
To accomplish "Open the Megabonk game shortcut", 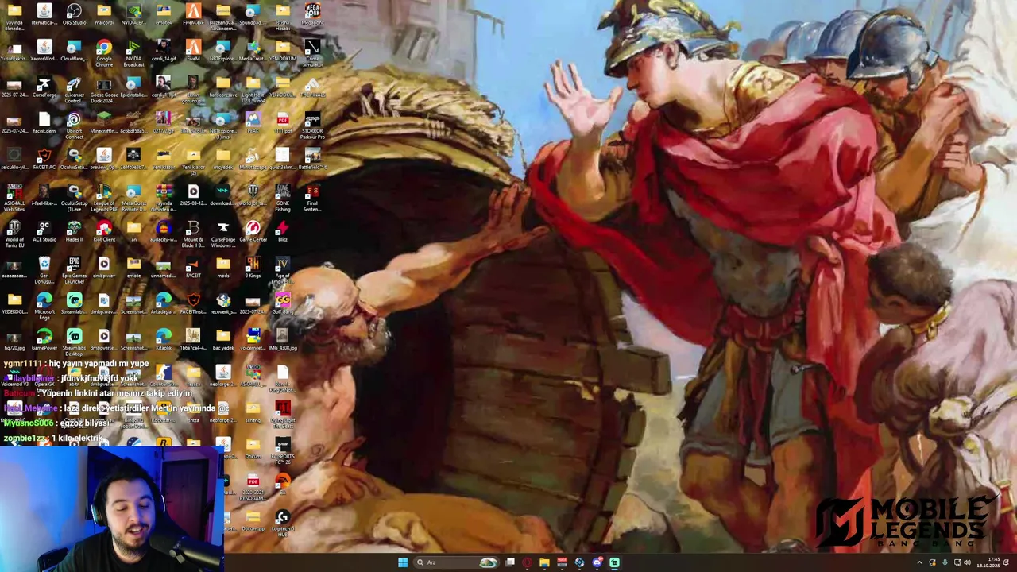I will (312, 14).
